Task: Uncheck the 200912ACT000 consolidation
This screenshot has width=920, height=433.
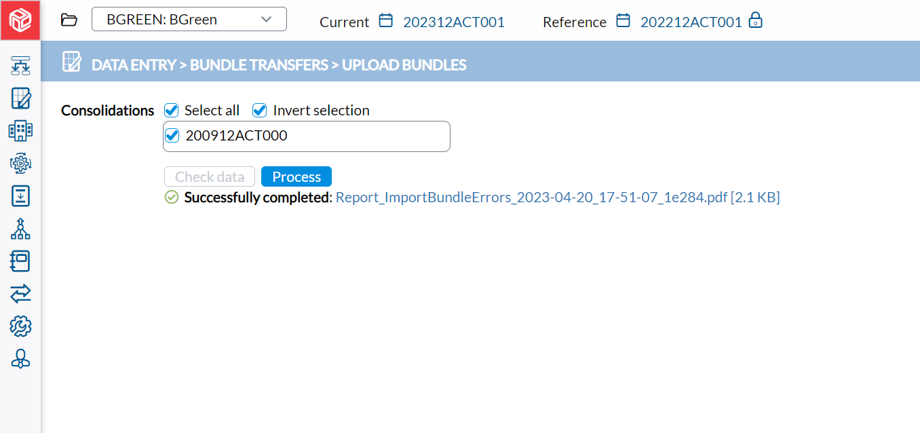Action: point(172,135)
